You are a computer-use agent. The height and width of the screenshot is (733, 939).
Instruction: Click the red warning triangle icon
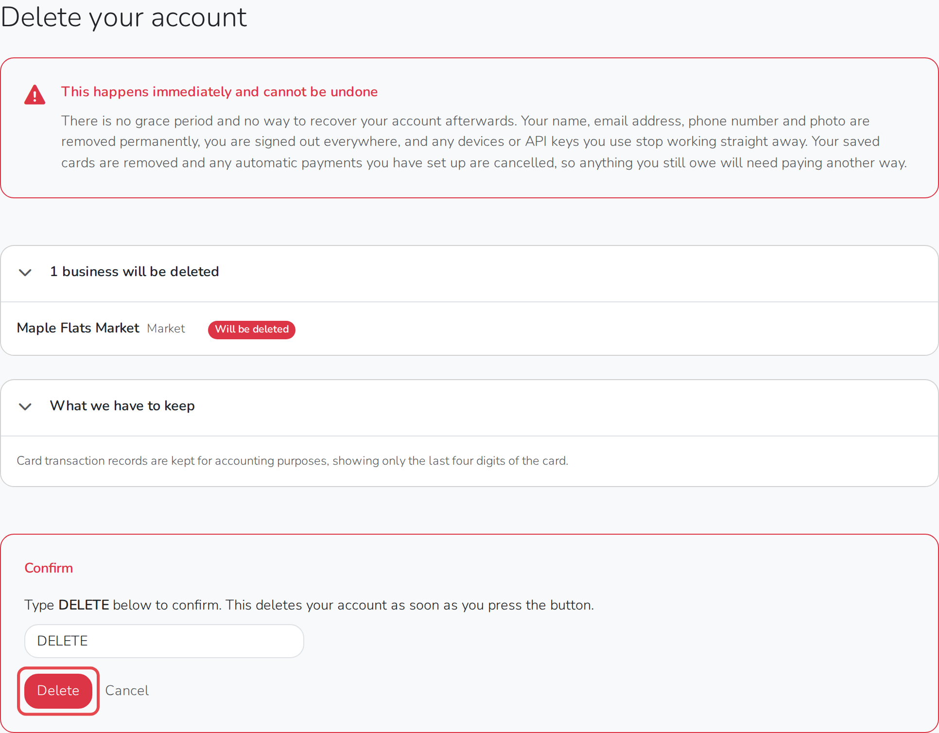click(x=35, y=95)
